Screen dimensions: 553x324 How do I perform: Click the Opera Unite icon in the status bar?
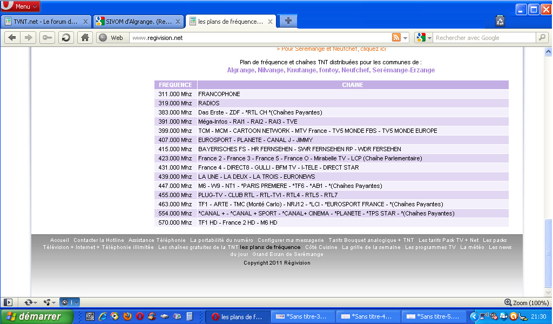point(46,302)
